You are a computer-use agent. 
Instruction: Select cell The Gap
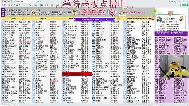click(x=8, y=70)
